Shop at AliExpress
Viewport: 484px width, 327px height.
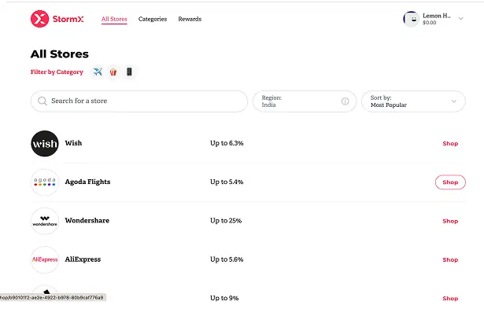tap(450, 260)
